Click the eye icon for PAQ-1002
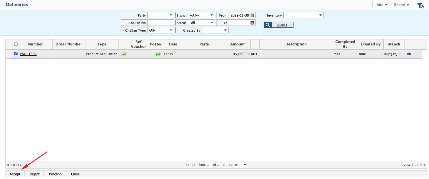 (x=409, y=54)
